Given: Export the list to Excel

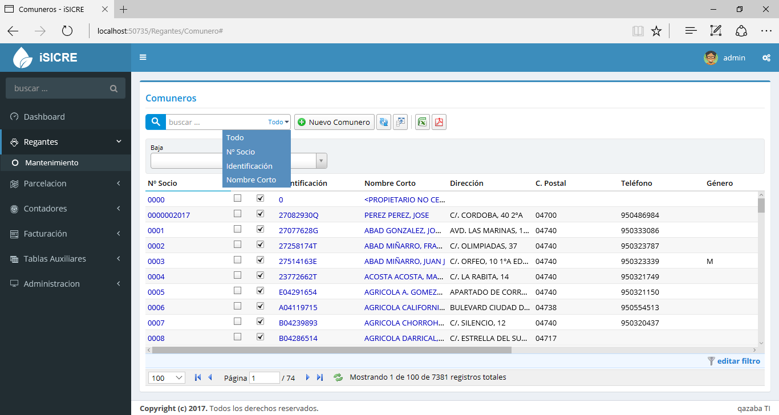Looking at the screenshot, I should pos(423,122).
